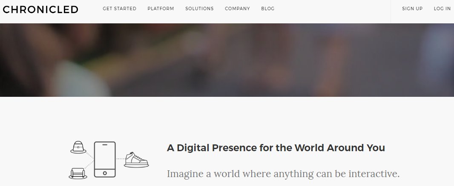
Task: Click the LOG IN link
Action: (x=442, y=8)
